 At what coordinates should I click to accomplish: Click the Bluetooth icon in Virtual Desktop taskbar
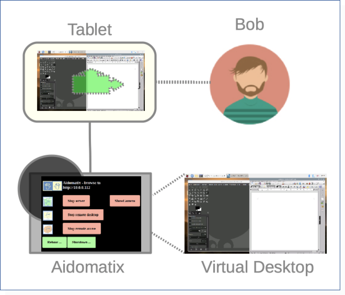(309, 176)
